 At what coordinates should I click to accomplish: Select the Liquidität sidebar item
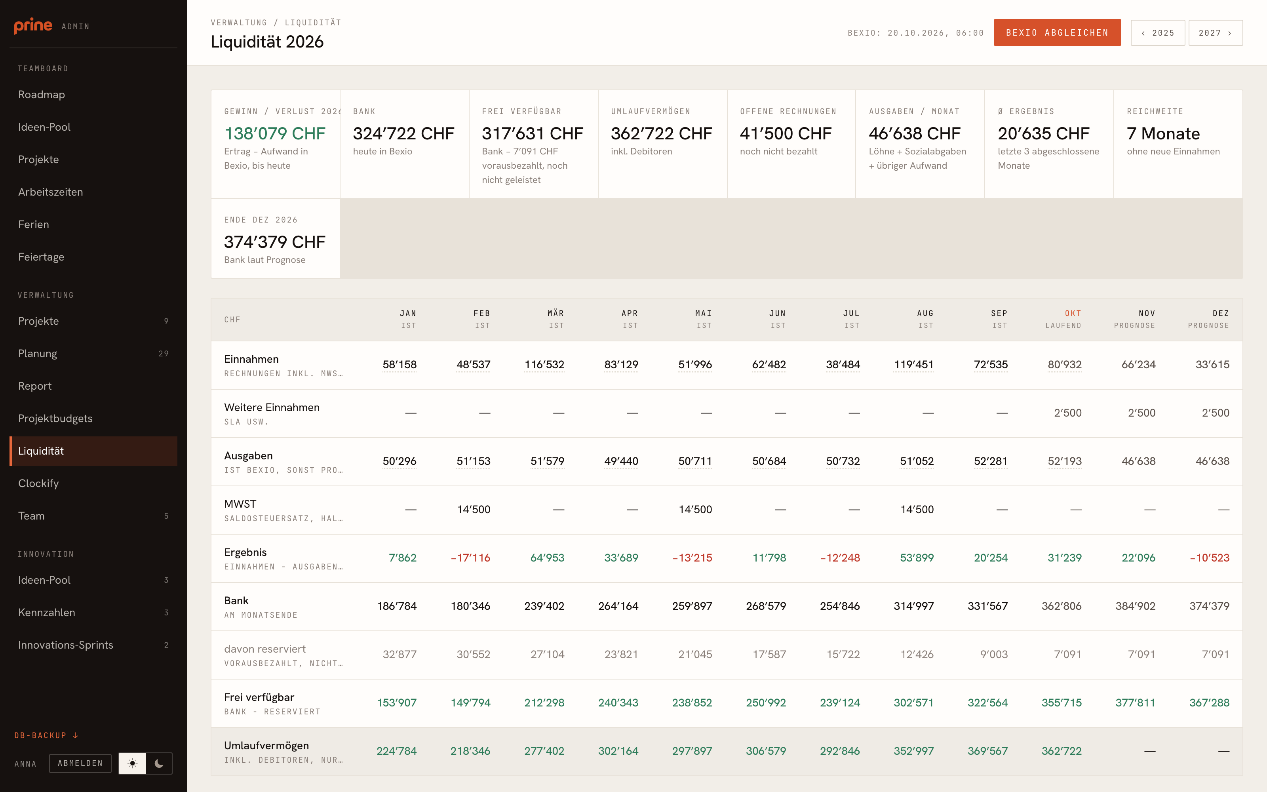[x=93, y=451]
